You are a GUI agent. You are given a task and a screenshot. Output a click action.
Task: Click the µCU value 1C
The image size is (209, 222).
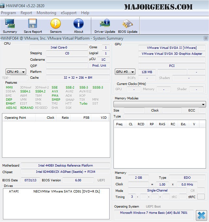103,59
